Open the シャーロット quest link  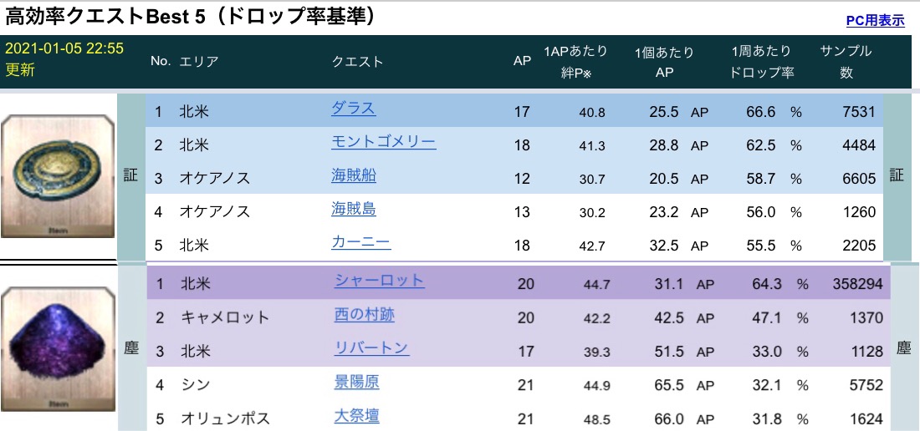(x=379, y=281)
